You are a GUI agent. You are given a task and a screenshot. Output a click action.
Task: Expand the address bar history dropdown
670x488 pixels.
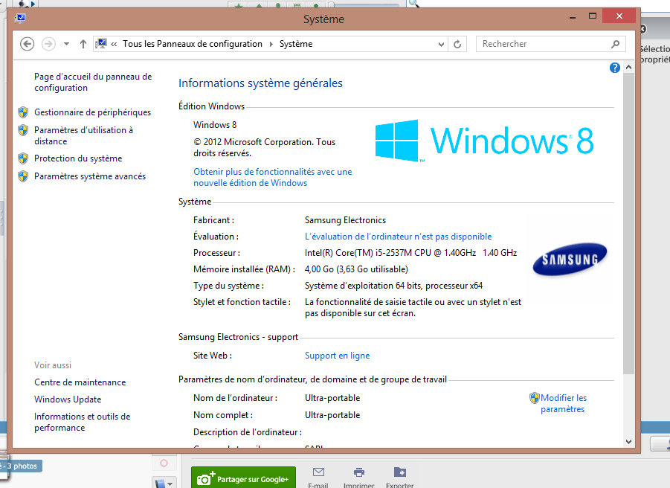(x=441, y=44)
